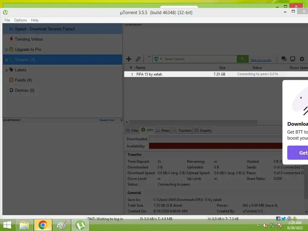
Task: Switch to the Graphs tab
Action: pos(202,131)
